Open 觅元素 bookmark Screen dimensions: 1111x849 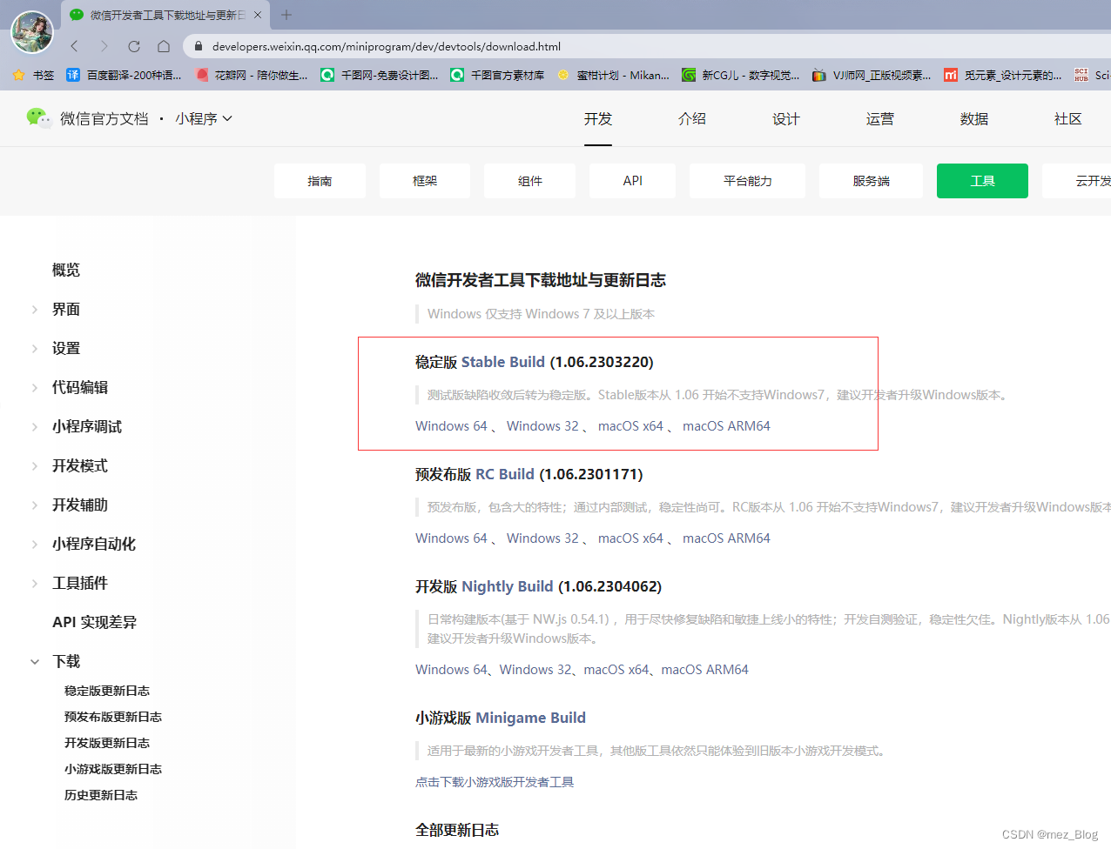(1003, 75)
